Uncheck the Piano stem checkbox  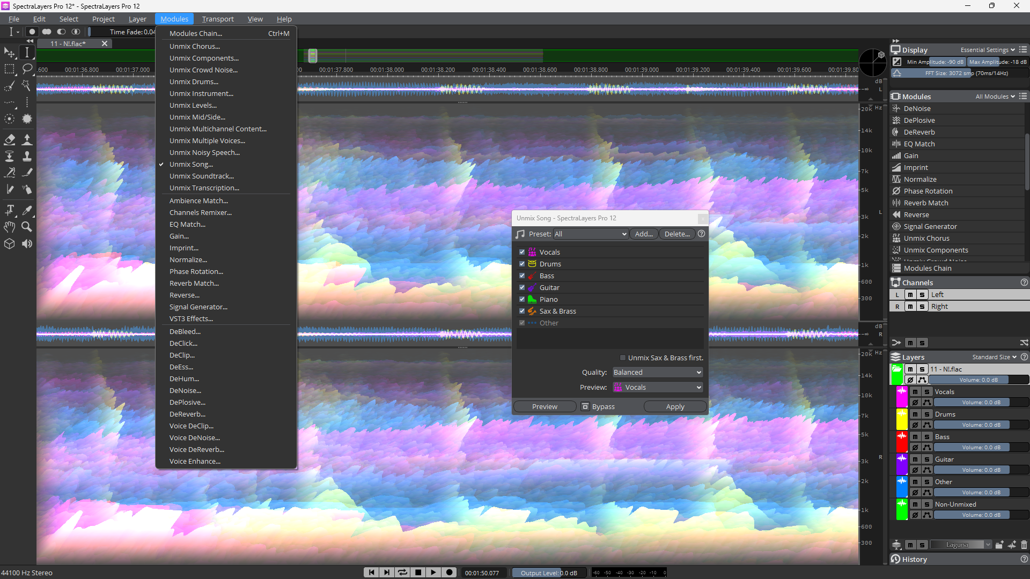coord(522,299)
